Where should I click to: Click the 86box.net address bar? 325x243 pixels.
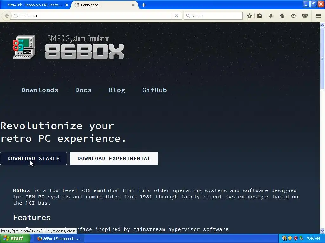95,16
